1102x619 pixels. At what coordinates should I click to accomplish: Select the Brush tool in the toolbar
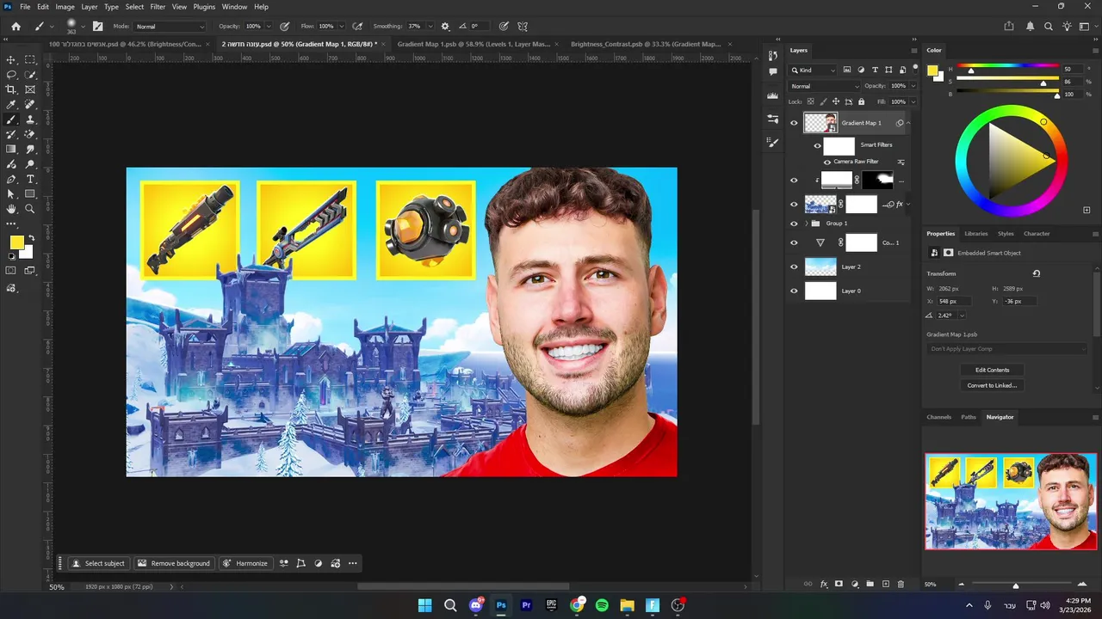11,120
